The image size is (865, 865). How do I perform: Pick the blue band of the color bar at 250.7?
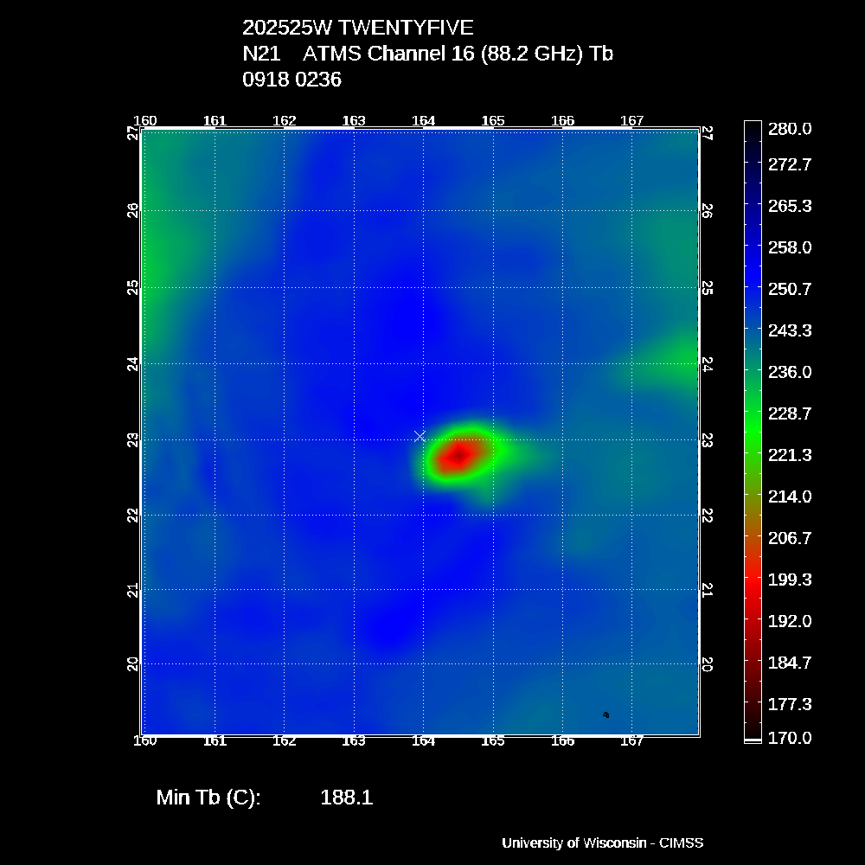pyautogui.click(x=753, y=288)
